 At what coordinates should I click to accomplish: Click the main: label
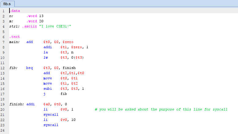(x=14, y=42)
